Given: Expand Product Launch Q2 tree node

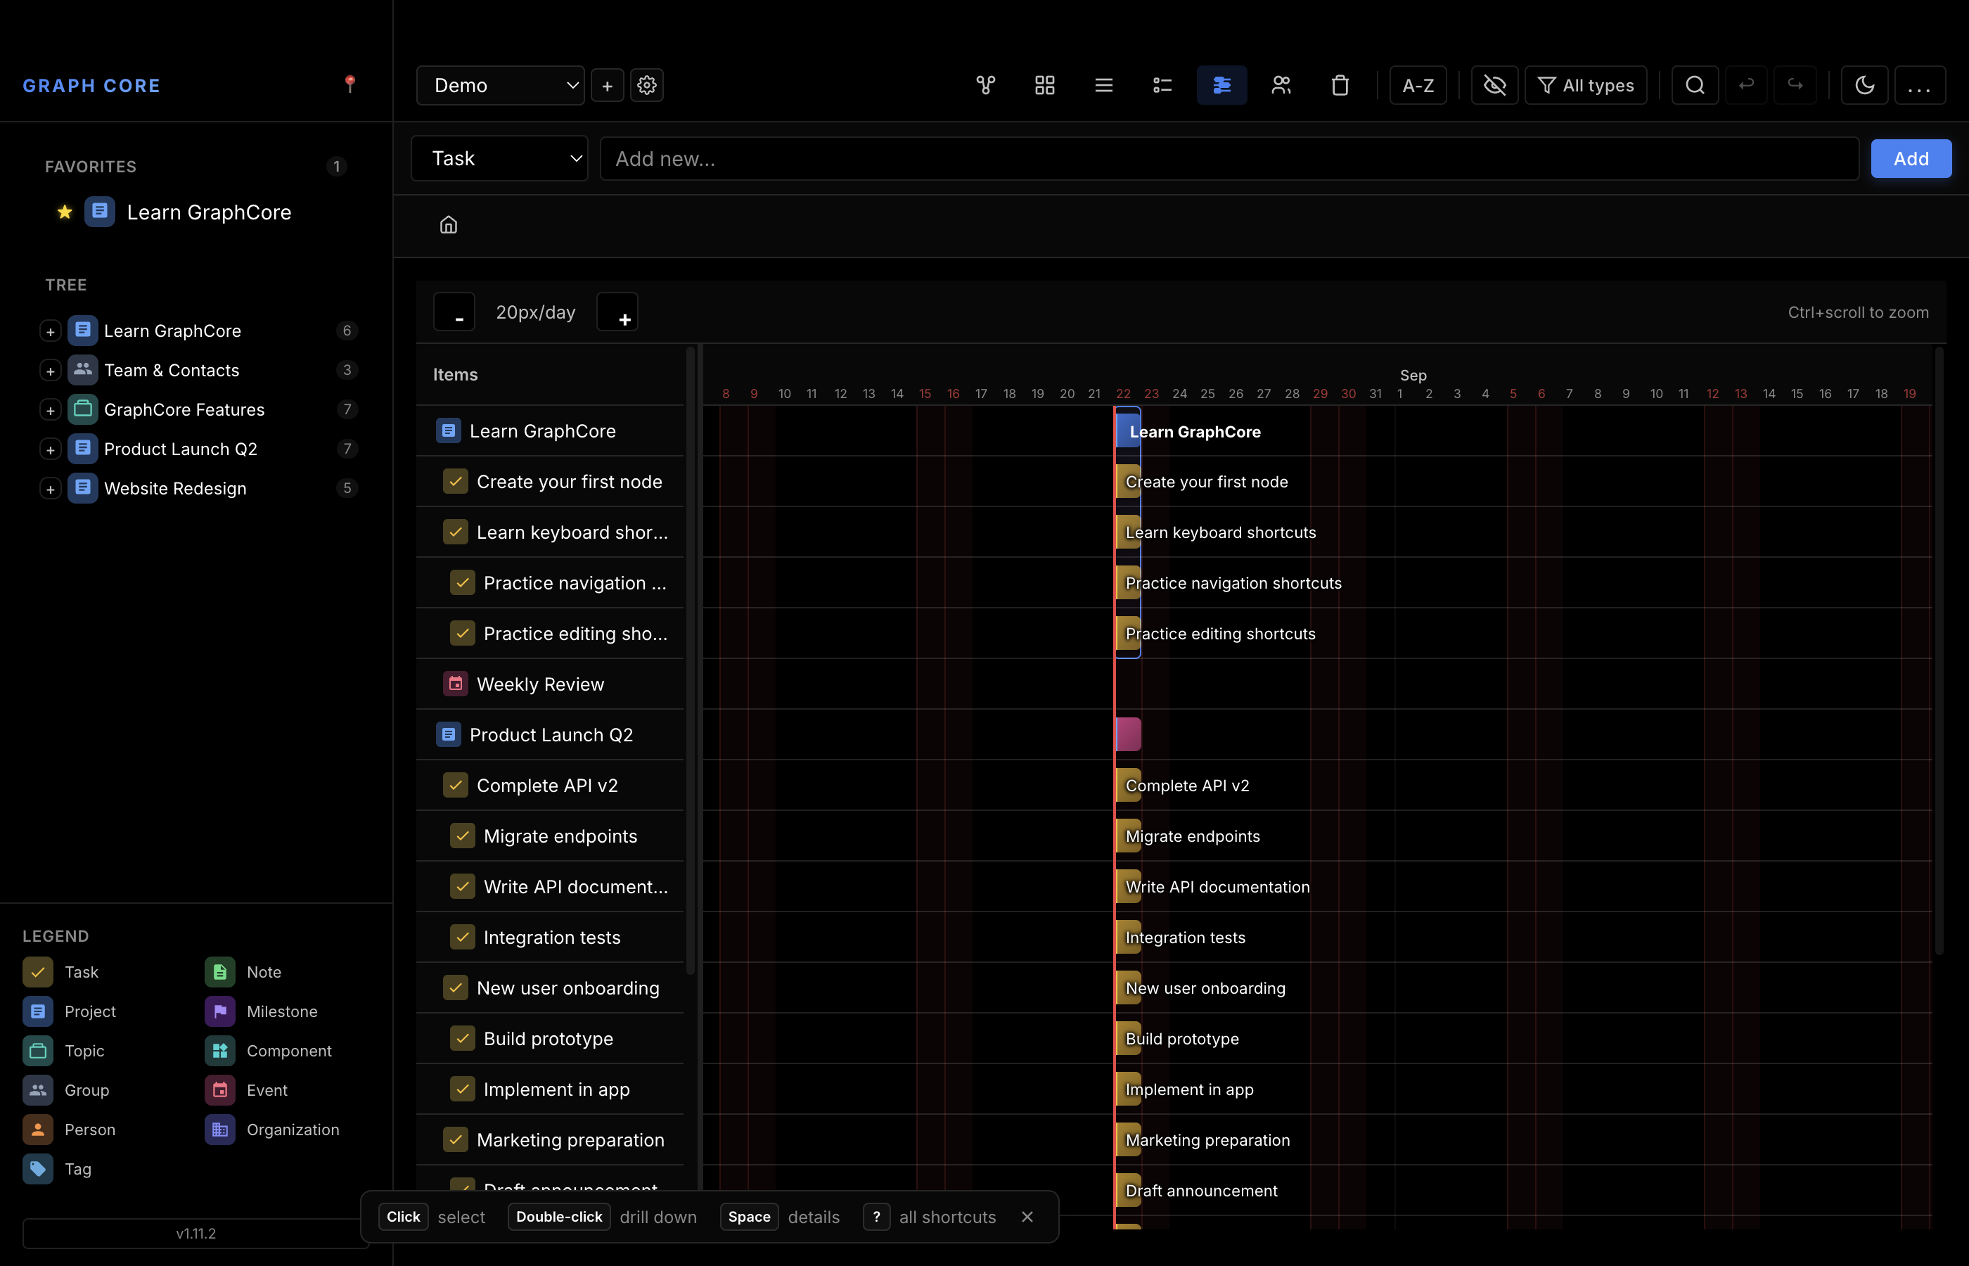Looking at the screenshot, I should [x=50, y=449].
